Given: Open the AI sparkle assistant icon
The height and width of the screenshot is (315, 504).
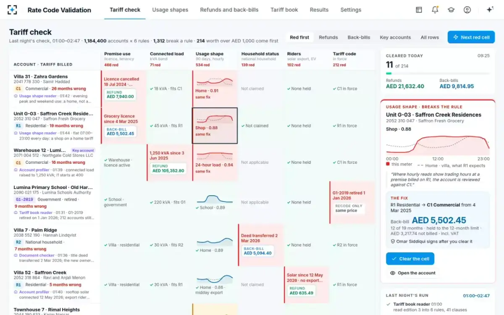Looking at the screenshot, I should click(490, 10).
